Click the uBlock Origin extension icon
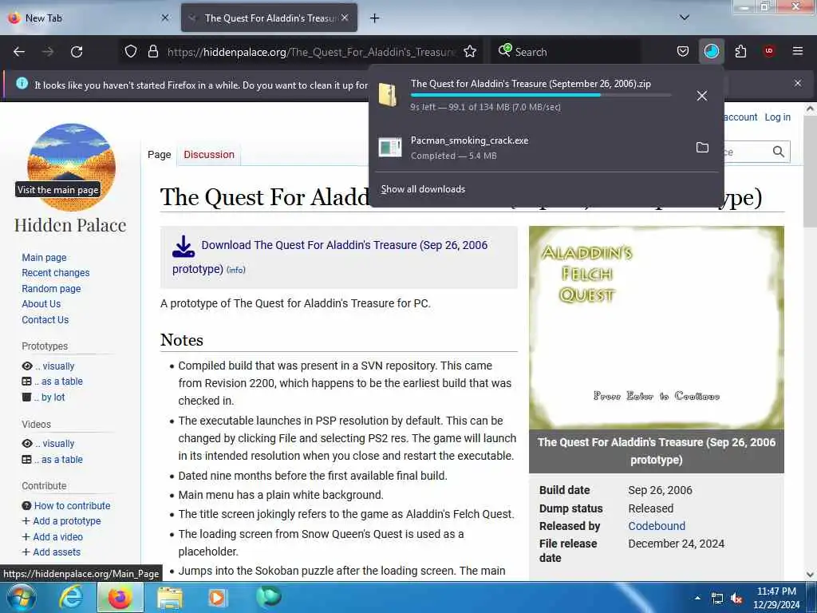817x613 pixels. [x=769, y=52]
